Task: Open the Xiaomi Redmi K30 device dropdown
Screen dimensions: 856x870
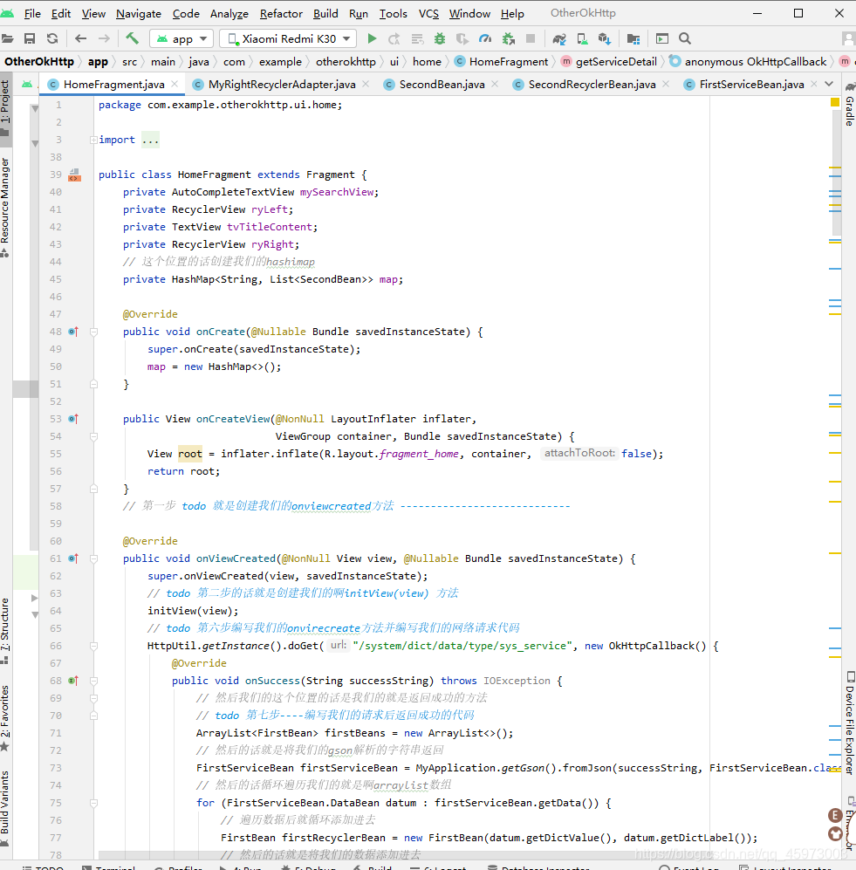Action: click(289, 39)
